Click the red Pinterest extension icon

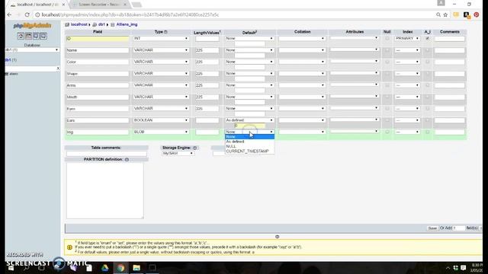[476, 14]
